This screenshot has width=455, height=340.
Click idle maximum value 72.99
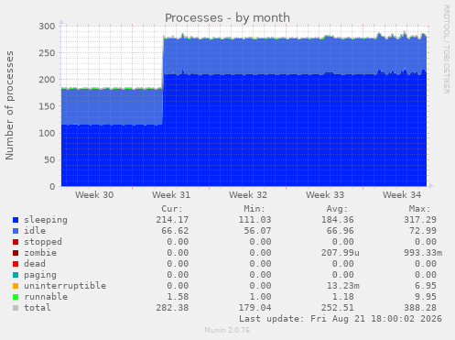423,231
